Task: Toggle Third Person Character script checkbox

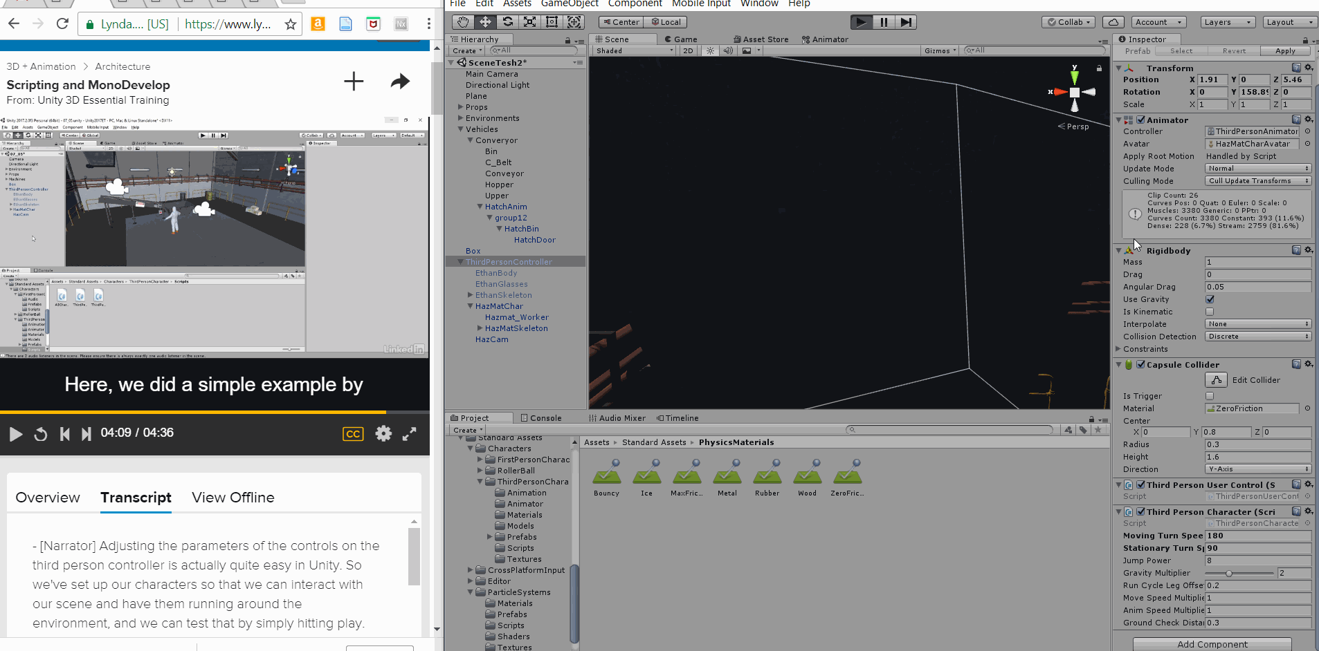Action: (x=1140, y=511)
